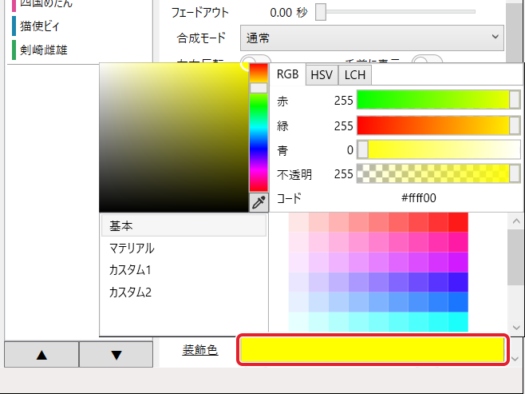This screenshot has width=525, height=394.
Task: Select the カスタム2 palette
Action: coord(184,292)
